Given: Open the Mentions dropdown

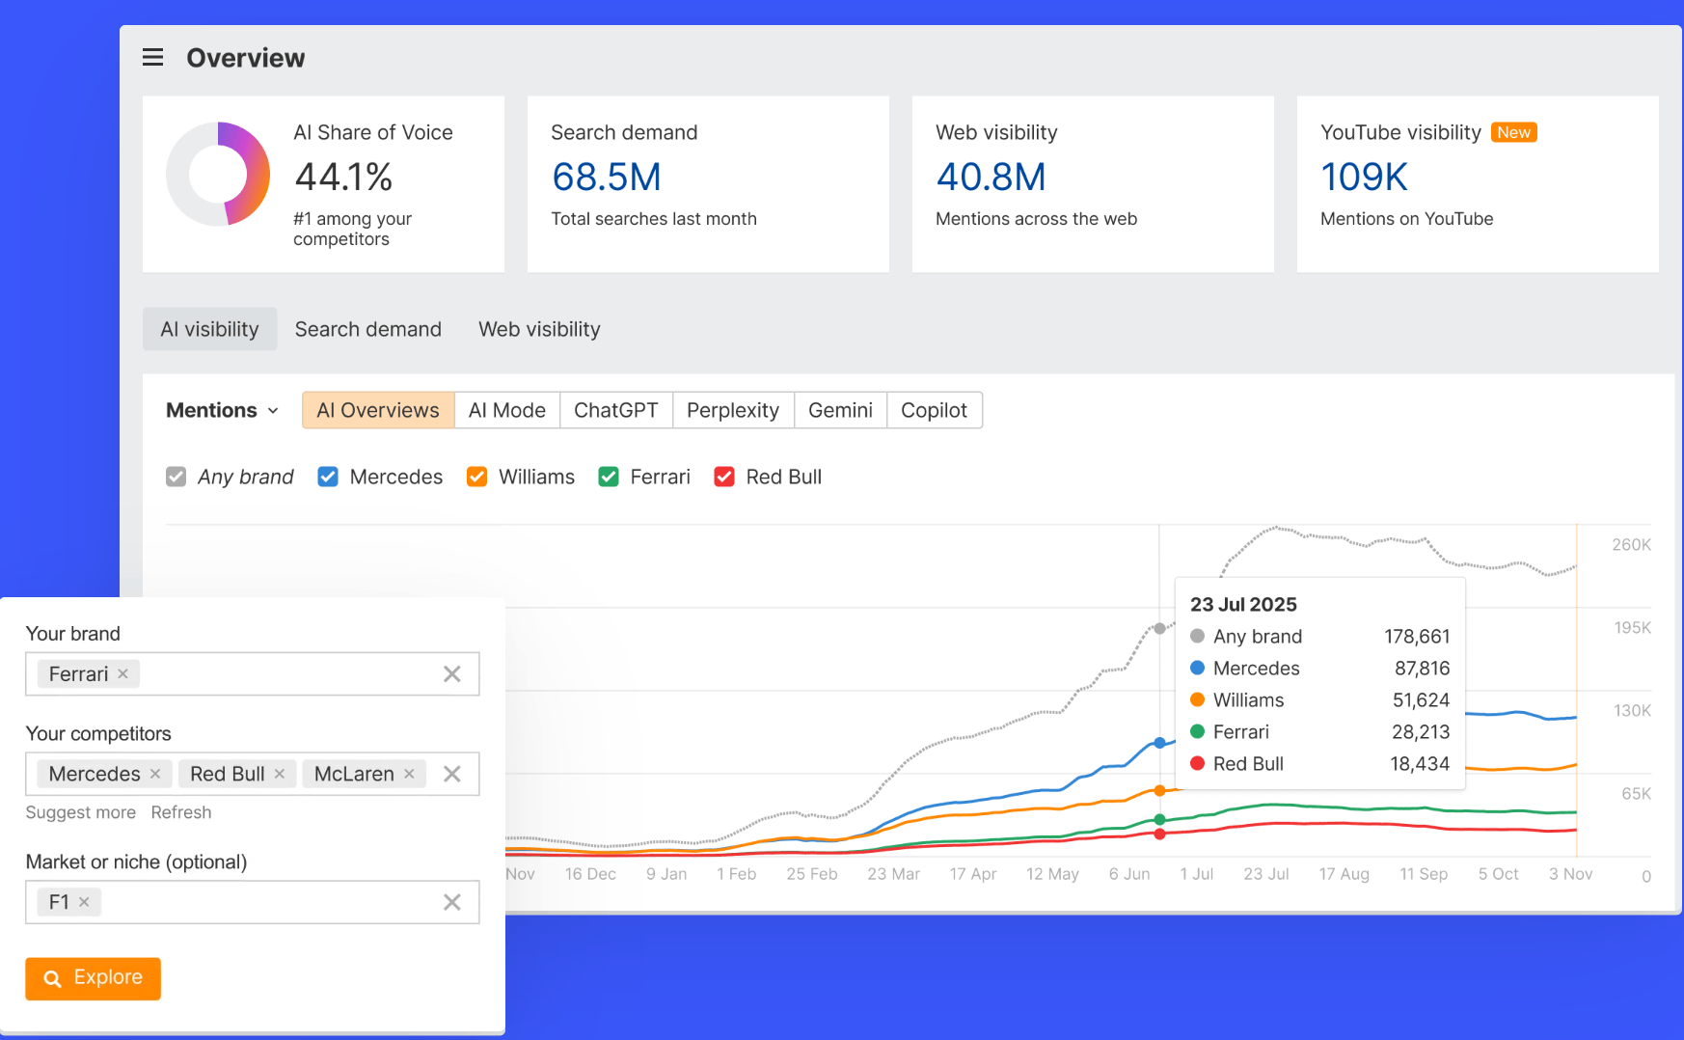Looking at the screenshot, I should click(x=223, y=409).
